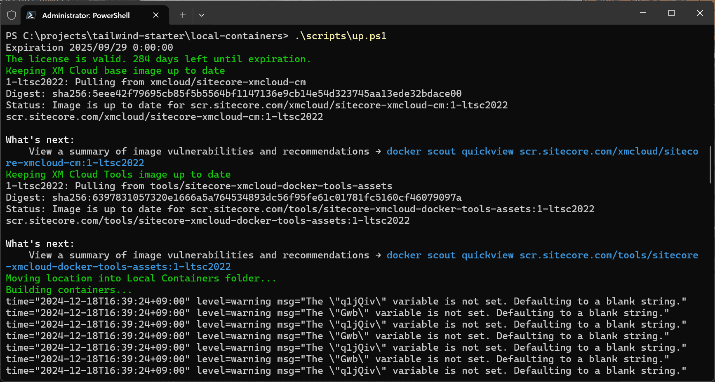Click the PowerShell icon on the tab
Viewport: 715px width, 382px height.
pos(31,15)
